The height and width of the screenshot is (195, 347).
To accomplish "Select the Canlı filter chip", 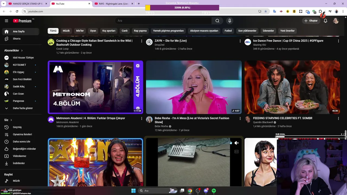I will pyautogui.click(x=125, y=31).
